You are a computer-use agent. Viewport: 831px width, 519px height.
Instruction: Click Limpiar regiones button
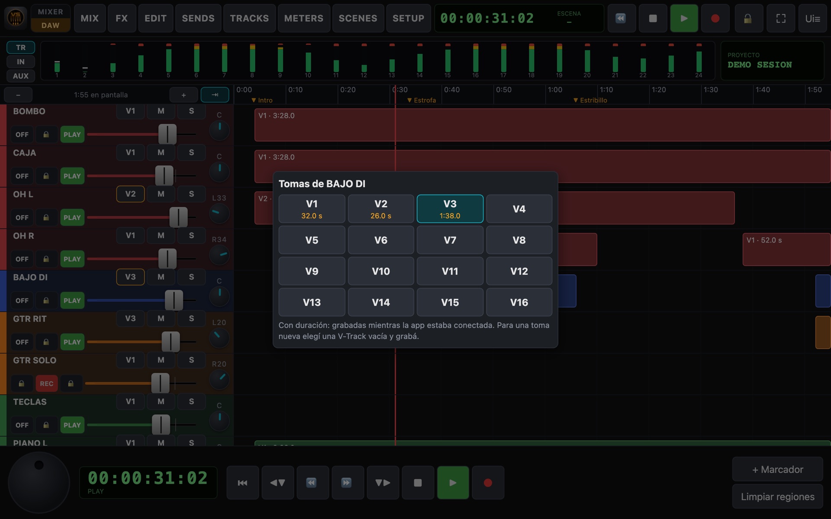(778, 497)
